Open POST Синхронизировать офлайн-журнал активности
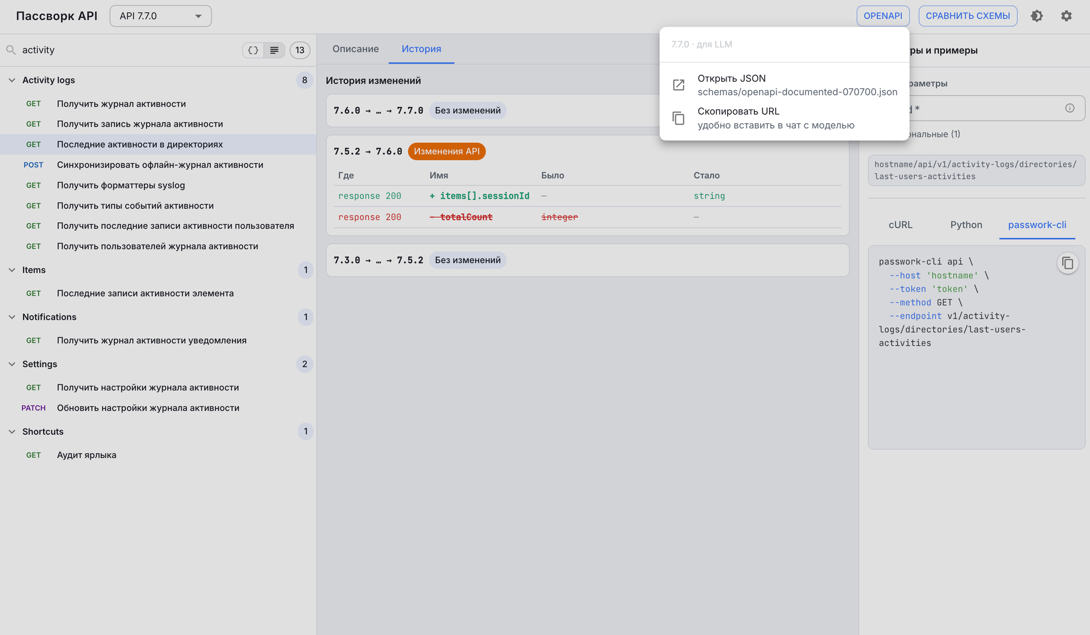The height and width of the screenshot is (635, 1090). click(x=158, y=165)
